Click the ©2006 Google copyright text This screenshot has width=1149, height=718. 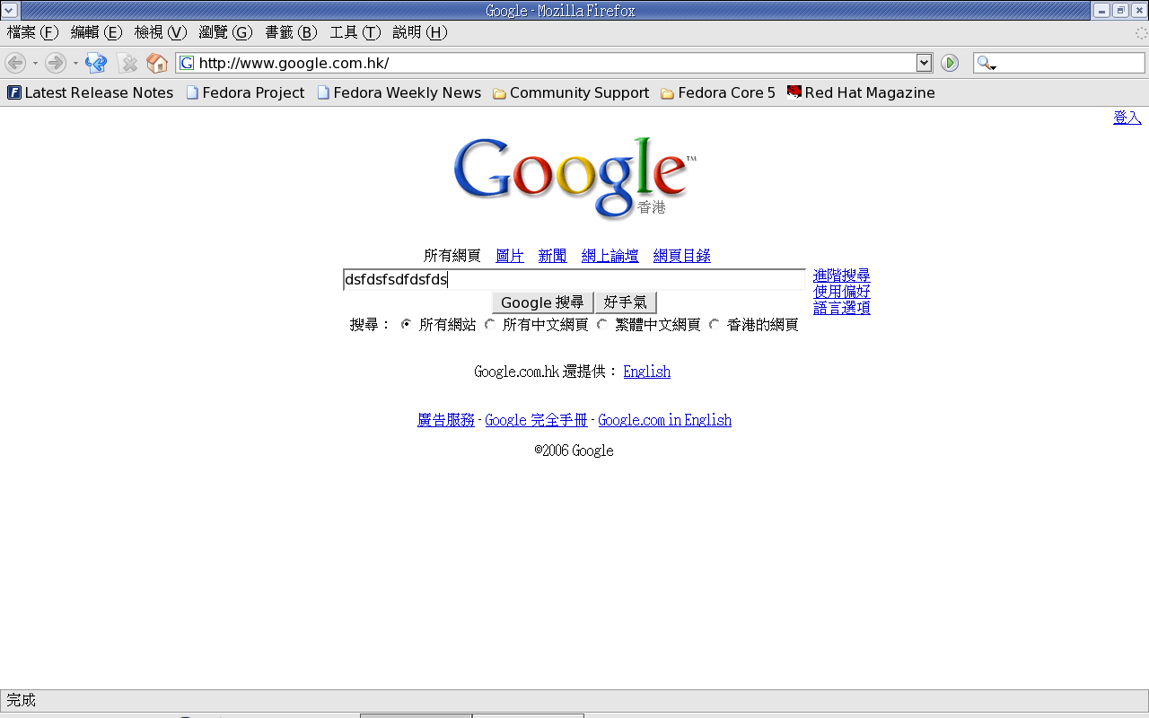[x=574, y=451]
